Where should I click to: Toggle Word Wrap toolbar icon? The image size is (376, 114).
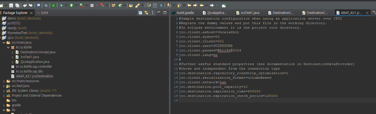click(x=149, y=5)
